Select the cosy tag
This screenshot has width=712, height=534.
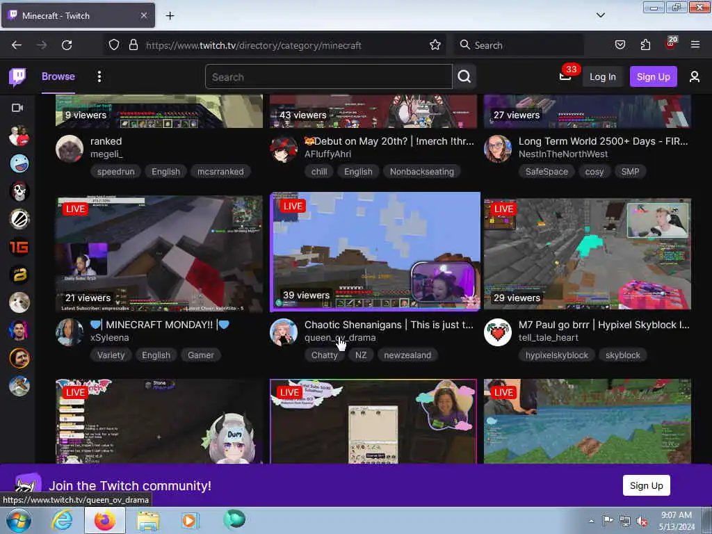(x=594, y=172)
